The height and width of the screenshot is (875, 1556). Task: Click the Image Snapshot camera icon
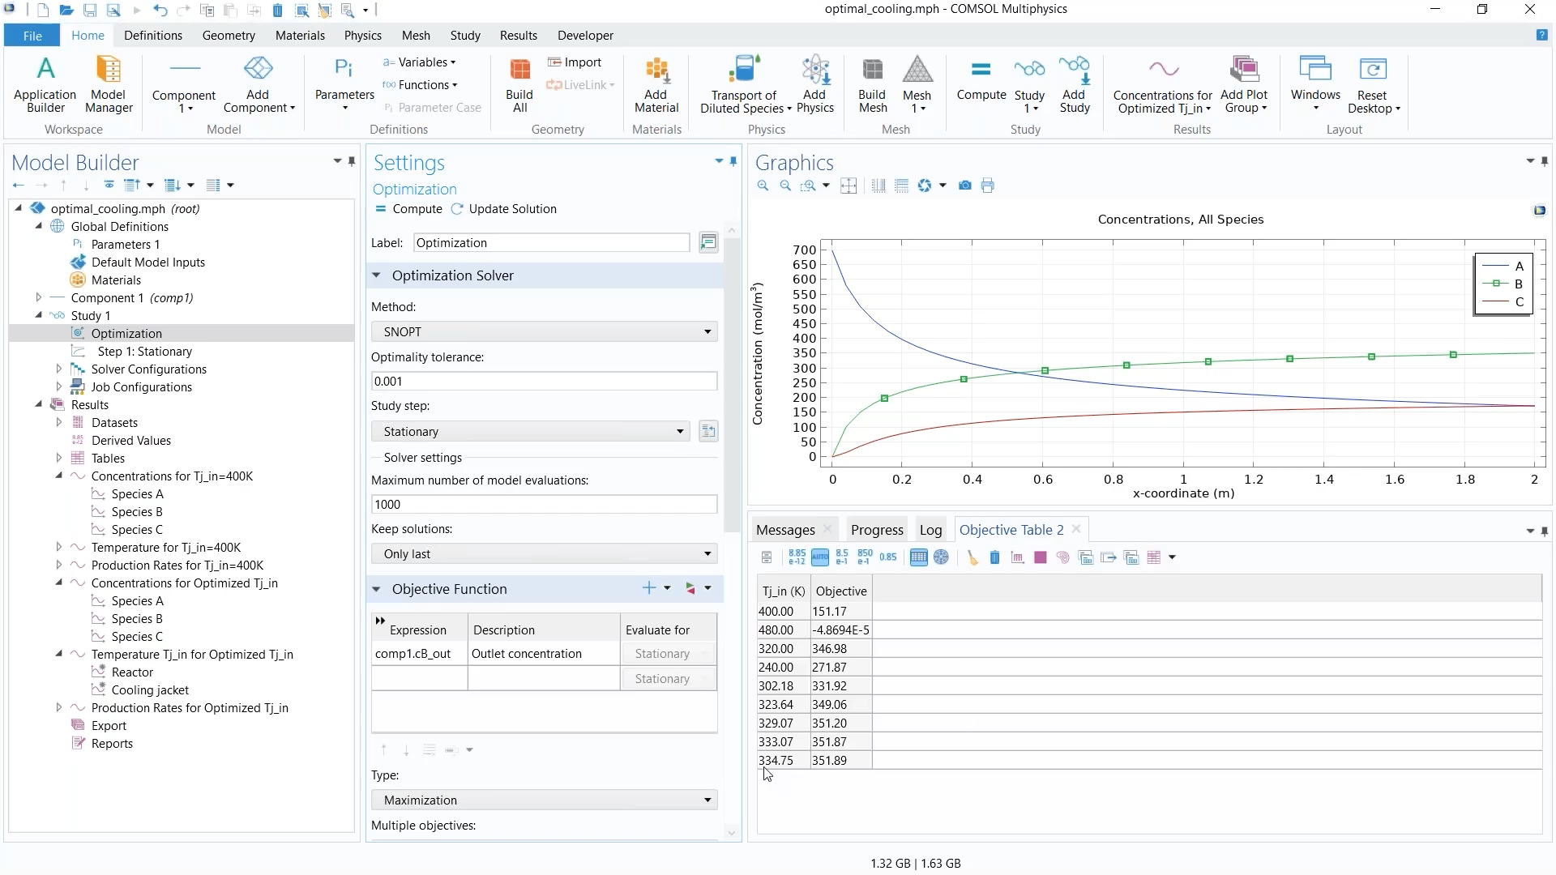tap(964, 186)
